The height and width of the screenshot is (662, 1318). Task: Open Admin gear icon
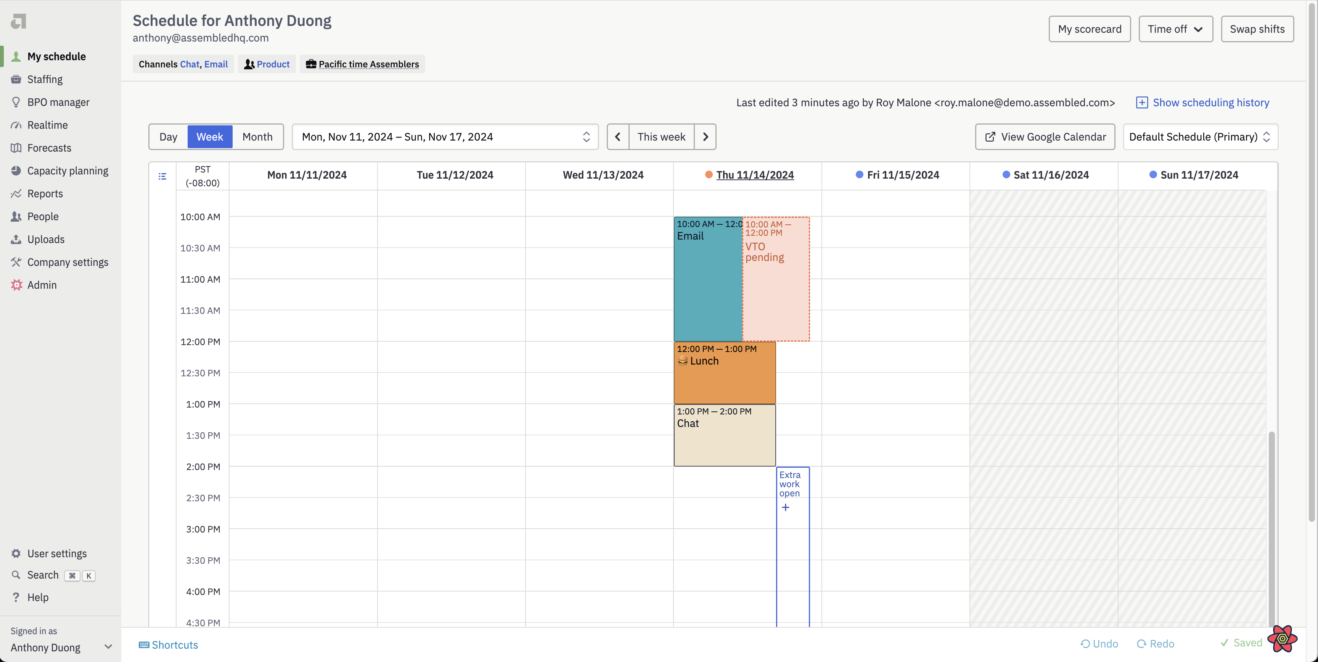click(16, 285)
